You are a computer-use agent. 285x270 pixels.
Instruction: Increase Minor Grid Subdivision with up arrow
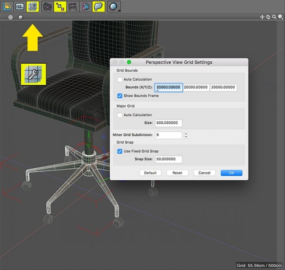(186, 134)
